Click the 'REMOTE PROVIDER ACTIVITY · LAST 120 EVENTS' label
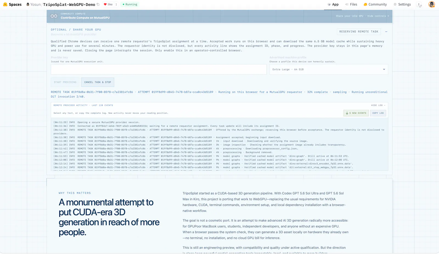 [83, 105]
